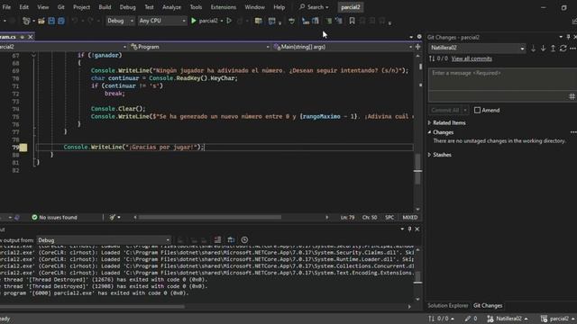Click the Output panel vertical scrollbar thumb
Screen dimensions: 577x324
coord(417,277)
